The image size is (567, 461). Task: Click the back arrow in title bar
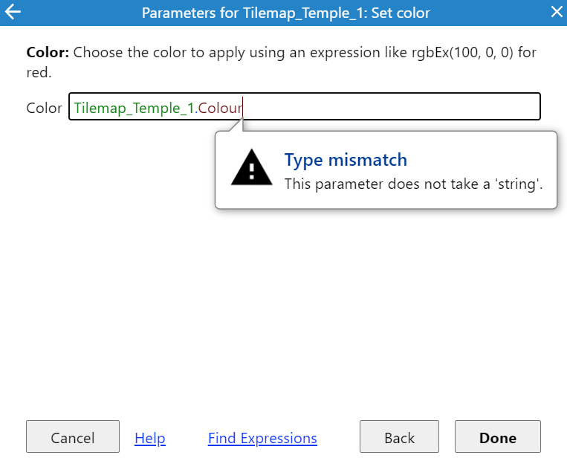13,12
